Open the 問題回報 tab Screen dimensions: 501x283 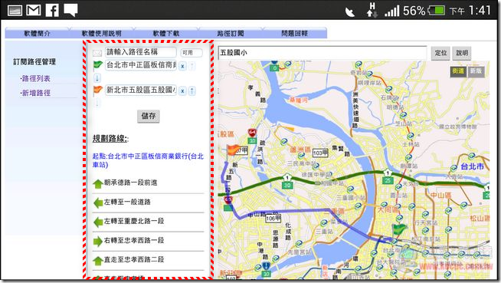coord(295,33)
